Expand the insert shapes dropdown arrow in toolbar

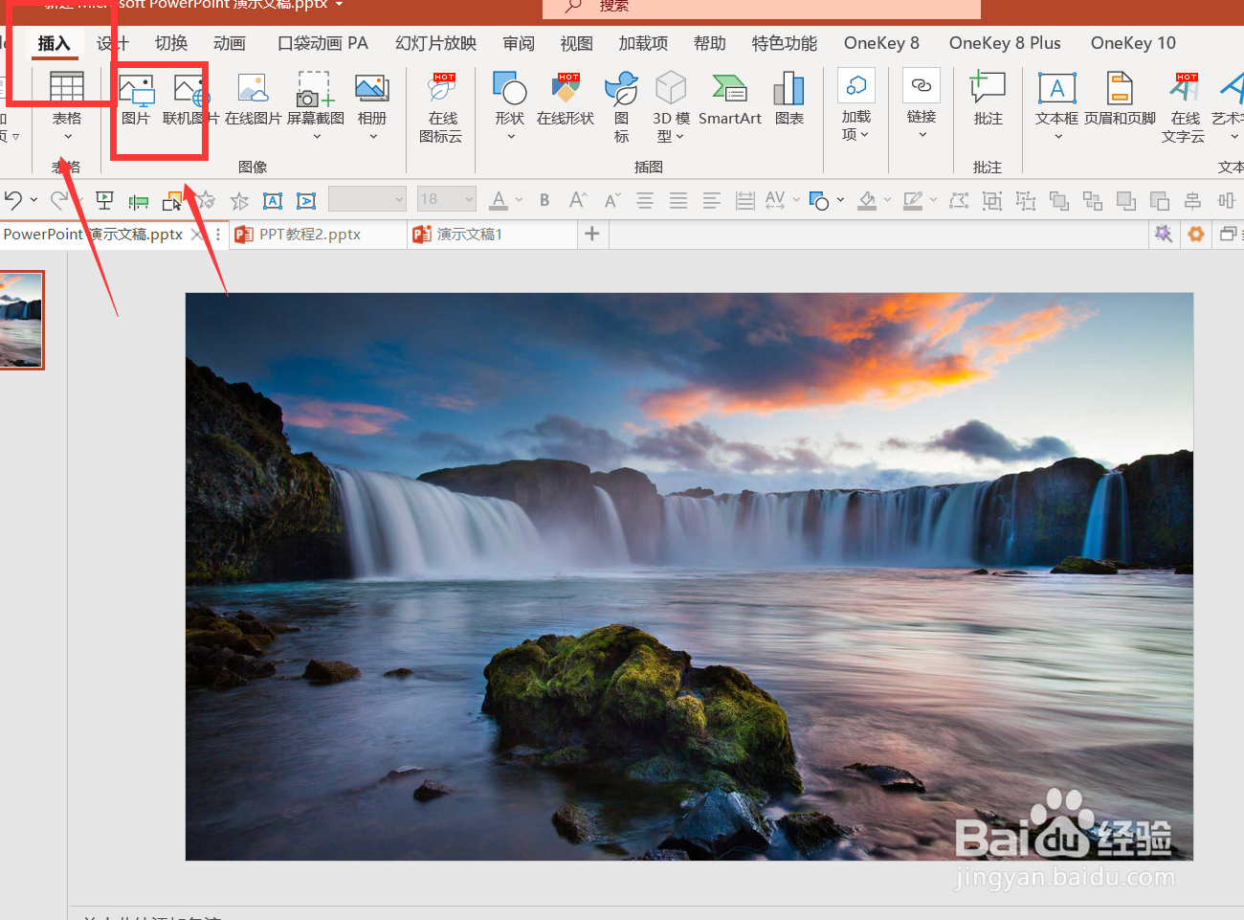[840, 200]
